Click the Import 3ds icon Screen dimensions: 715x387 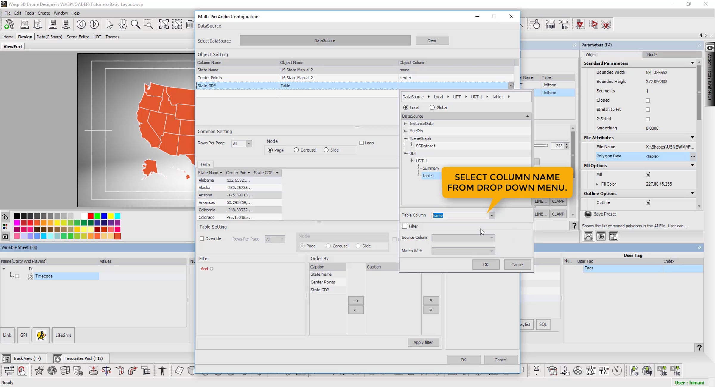coord(662,371)
